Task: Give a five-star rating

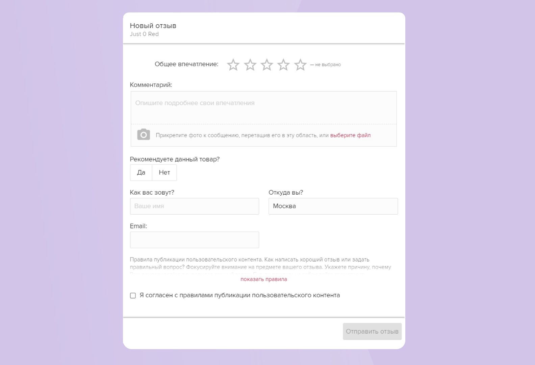Action: tap(300, 65)
